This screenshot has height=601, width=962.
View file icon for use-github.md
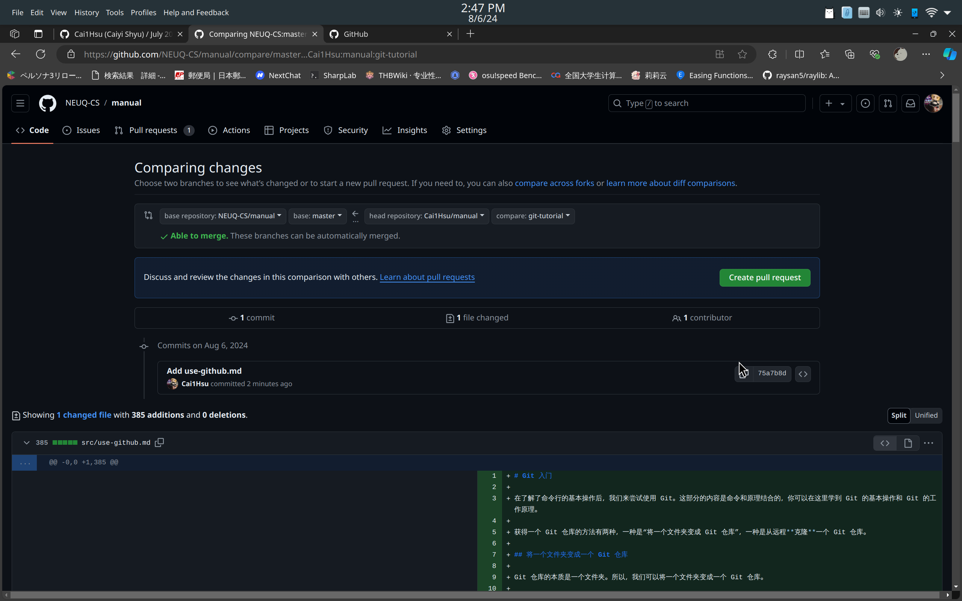[908, 443]
